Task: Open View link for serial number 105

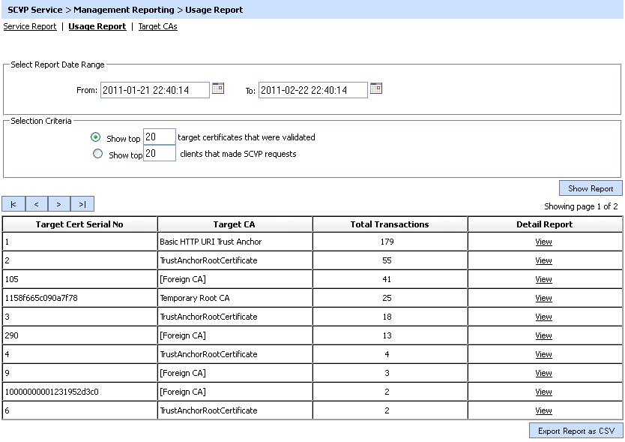Action: (x=543, y=279)
